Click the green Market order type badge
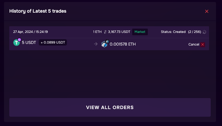Image resolution: width=222 pixels, height=126 pixels. [140, 32]
